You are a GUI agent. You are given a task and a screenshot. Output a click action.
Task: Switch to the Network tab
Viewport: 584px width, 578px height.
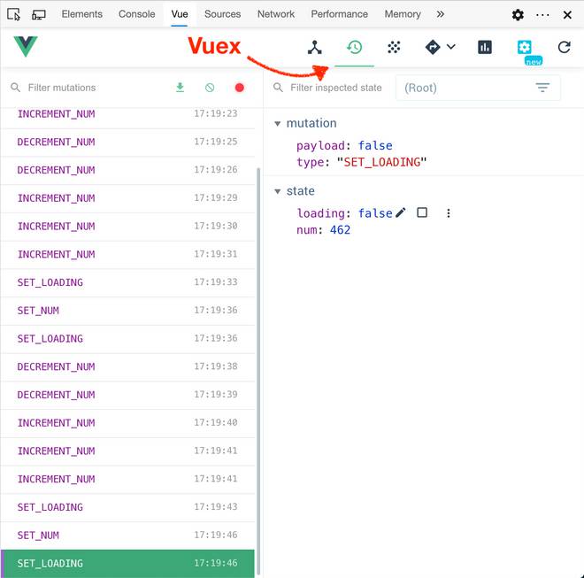(276, 14)
